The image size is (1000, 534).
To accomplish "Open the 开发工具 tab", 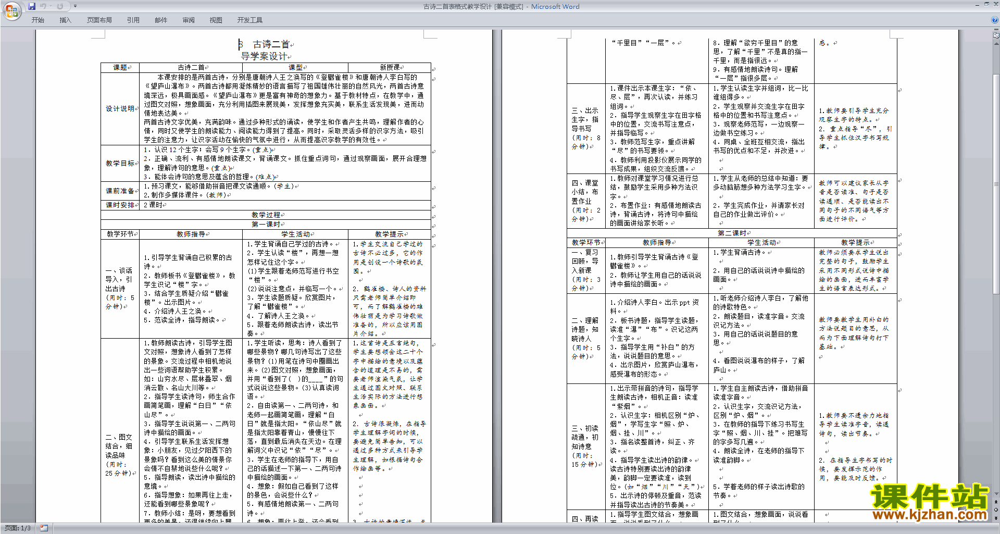I will [x=250, y=20].
